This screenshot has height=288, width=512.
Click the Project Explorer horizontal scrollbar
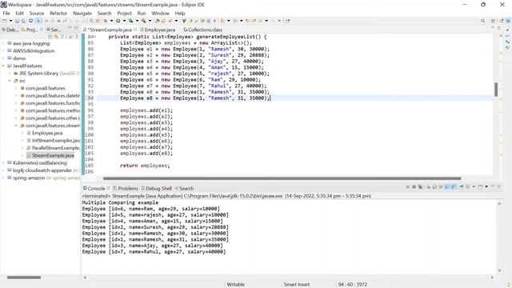[x=24, y=278]
